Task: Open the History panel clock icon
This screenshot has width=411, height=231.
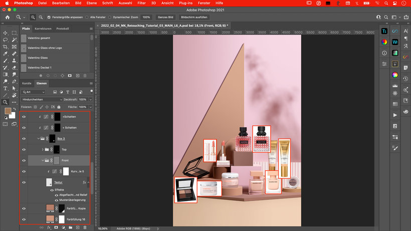Action: pyautogui.click(x=405, y=78)
